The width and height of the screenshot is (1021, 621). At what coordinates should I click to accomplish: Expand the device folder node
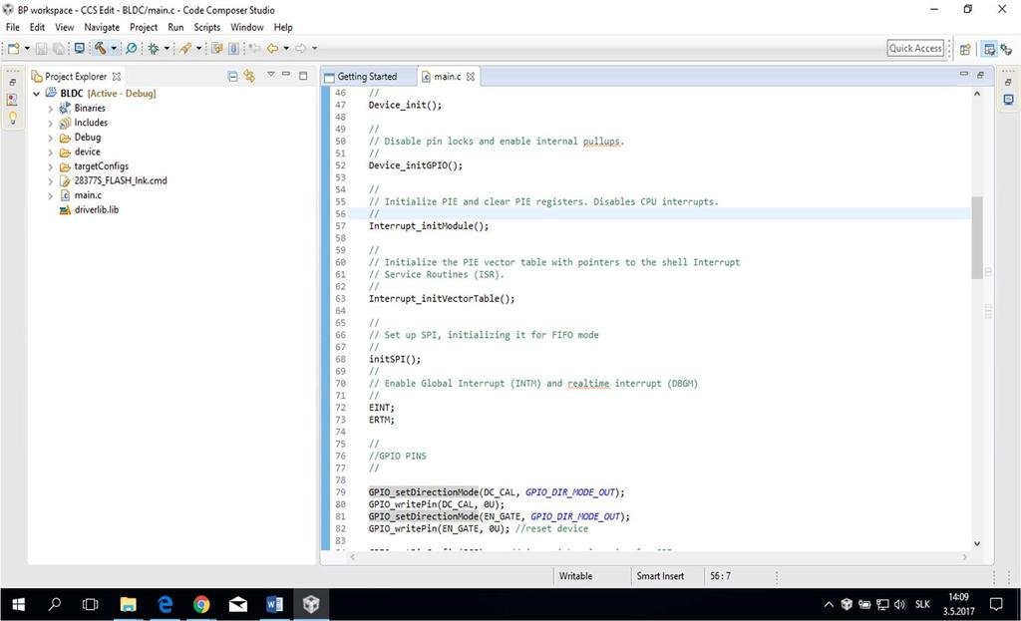point(50,153)
